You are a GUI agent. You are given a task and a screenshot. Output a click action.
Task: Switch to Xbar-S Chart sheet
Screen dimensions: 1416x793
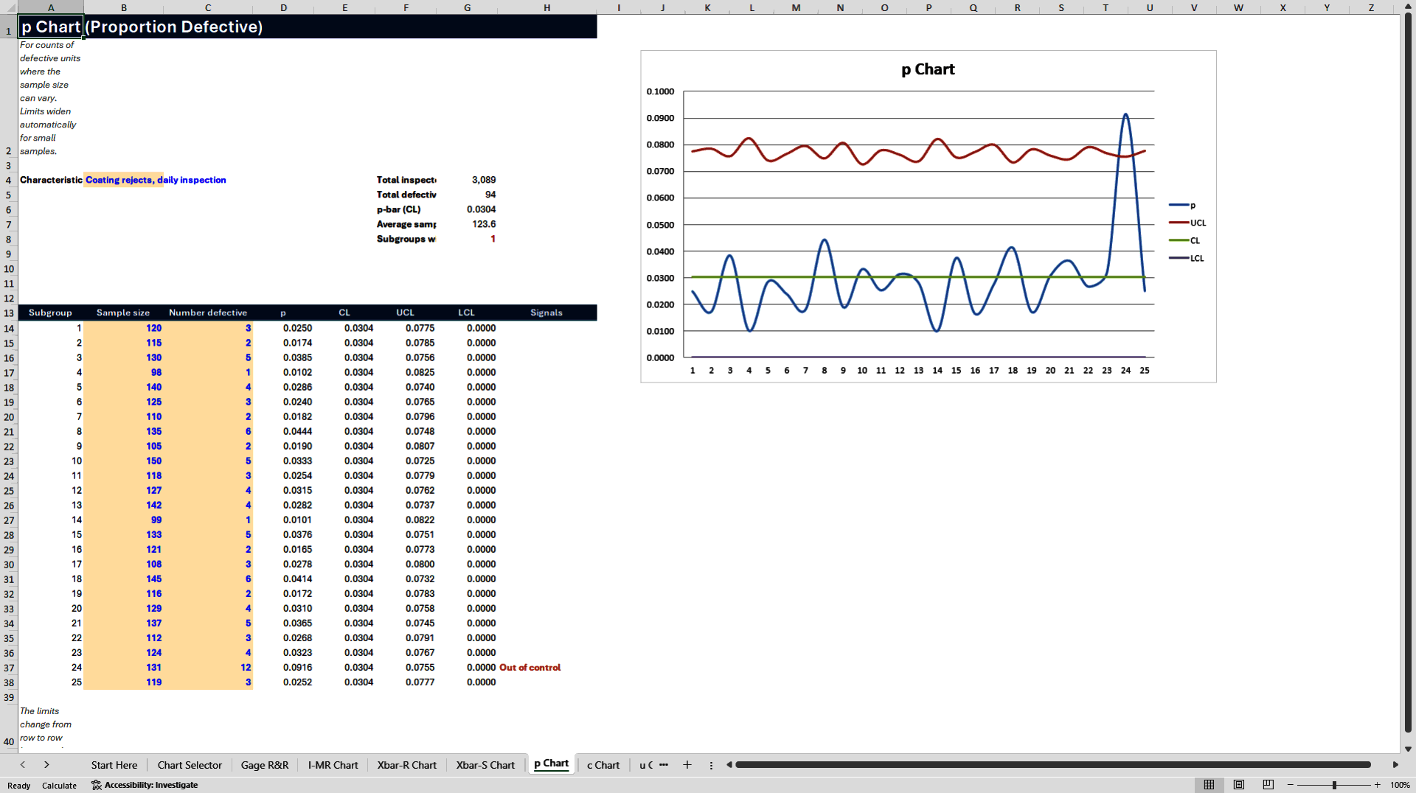tap(485, 765)
